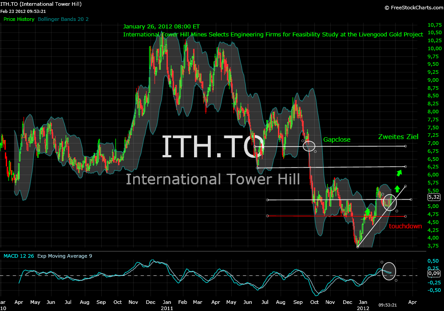Click the 10,00 price axis label

coord(434,48)
